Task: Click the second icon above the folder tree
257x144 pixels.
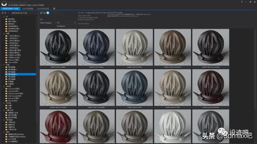Action: pos(5,13)
